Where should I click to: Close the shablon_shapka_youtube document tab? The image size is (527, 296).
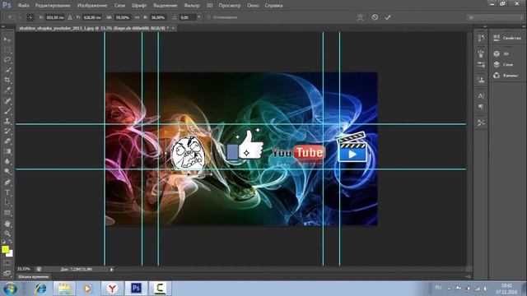click(x=174, y=28)
